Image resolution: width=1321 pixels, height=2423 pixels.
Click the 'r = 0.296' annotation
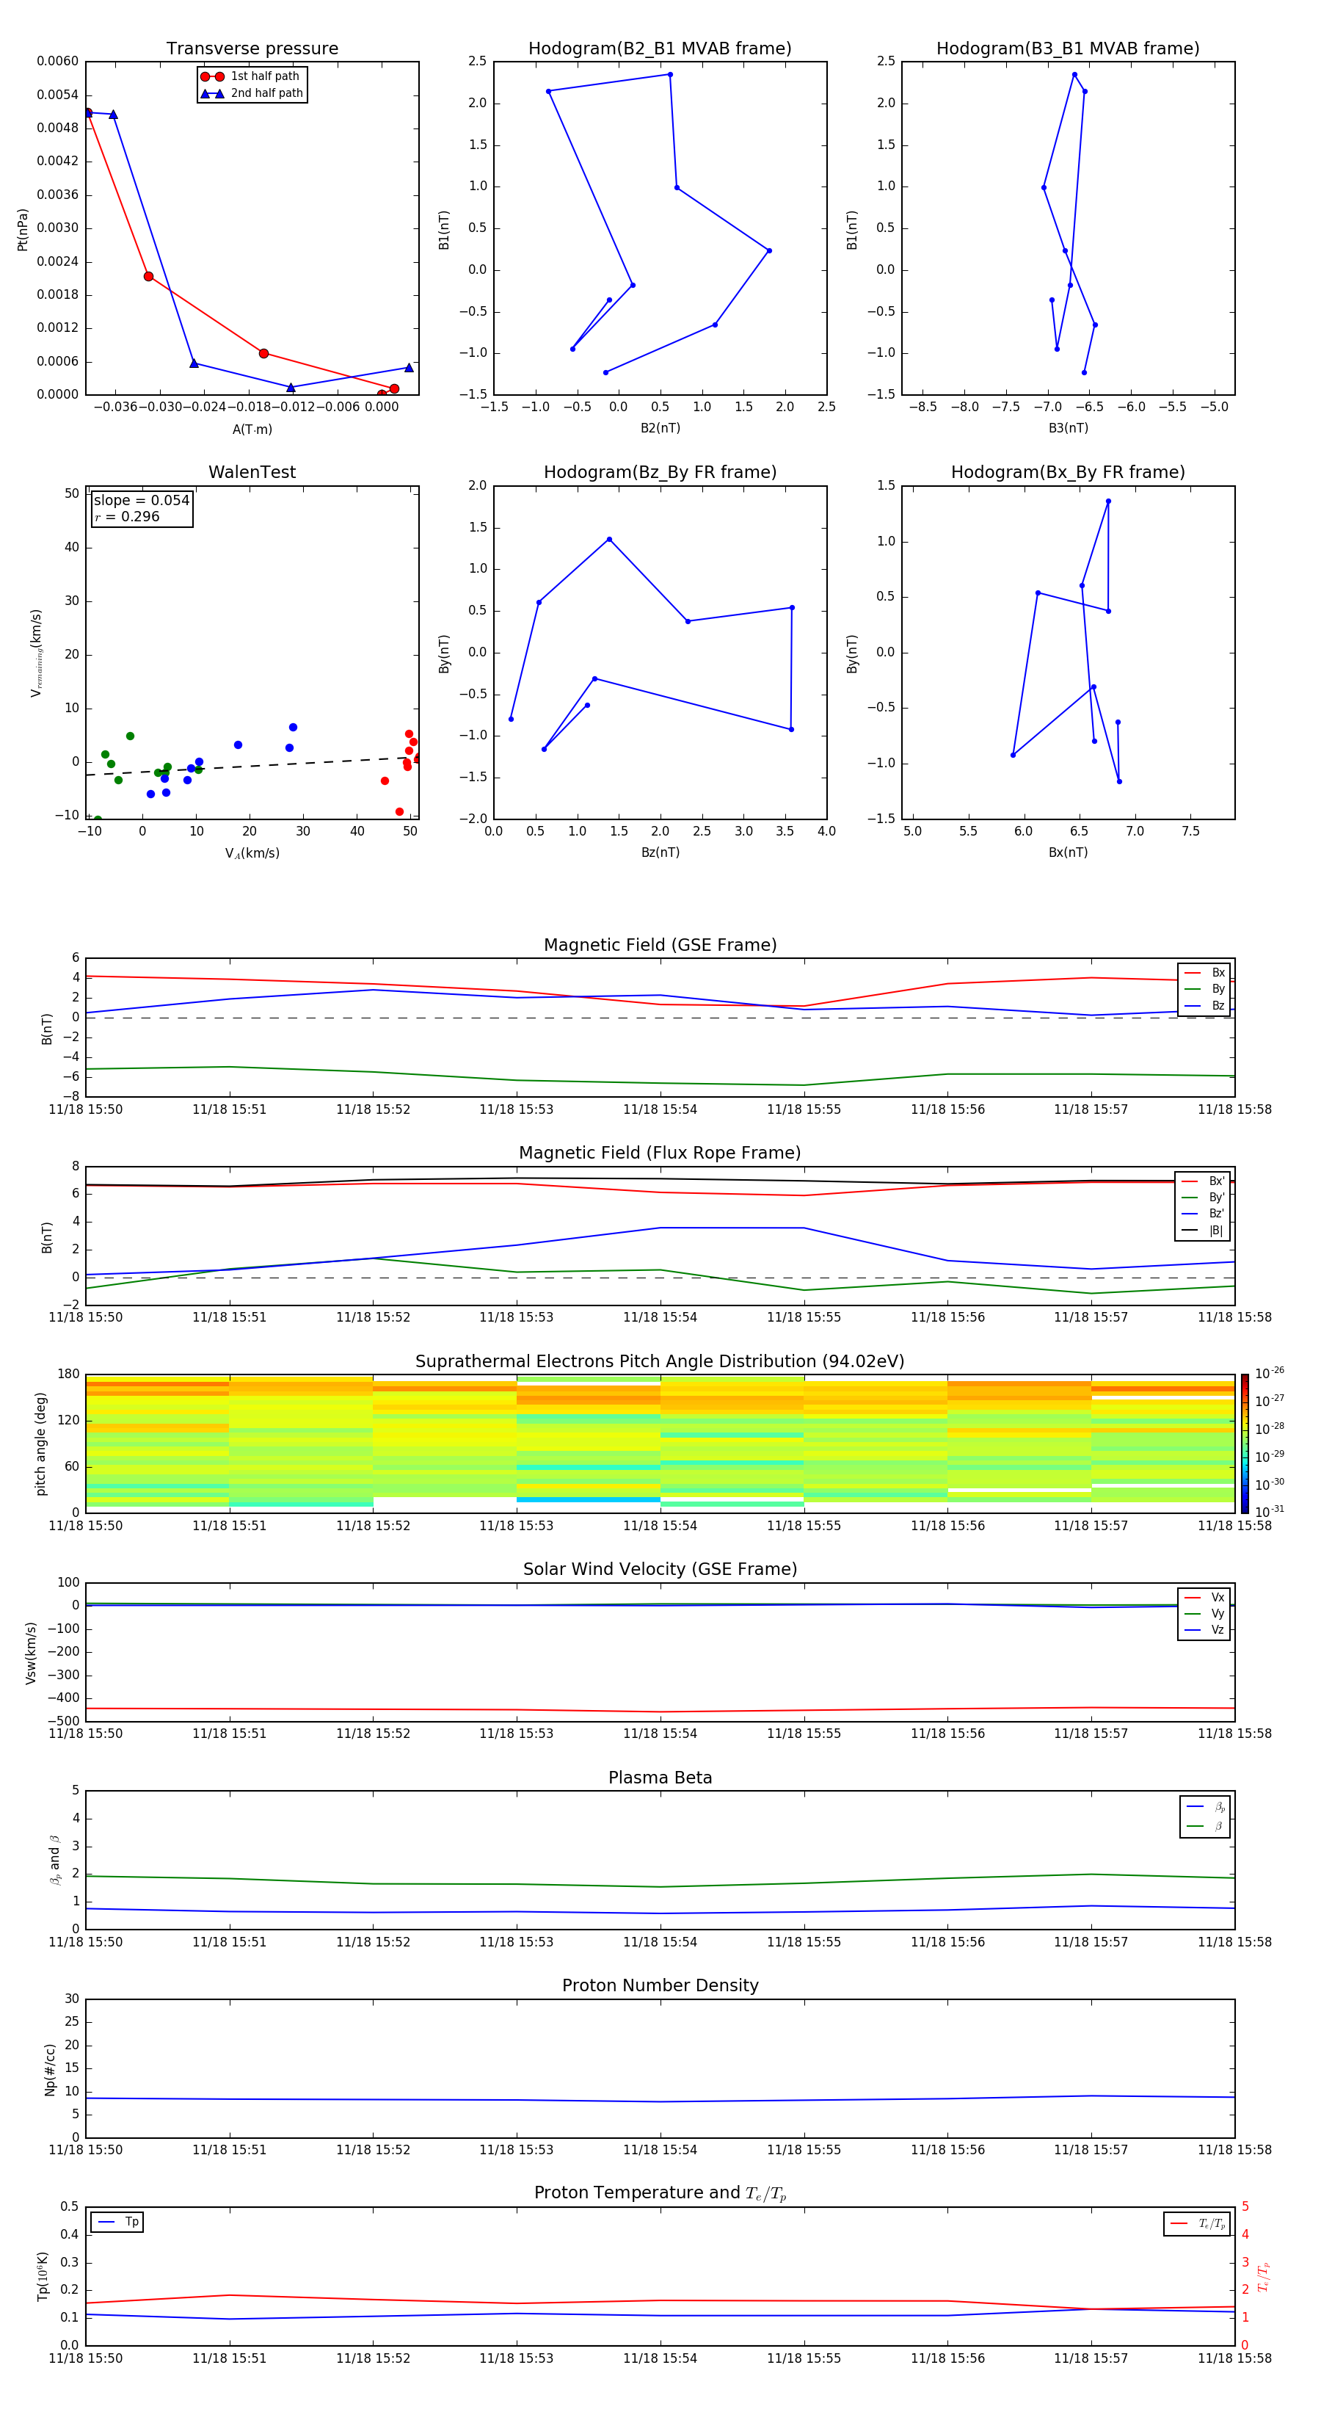127,516
